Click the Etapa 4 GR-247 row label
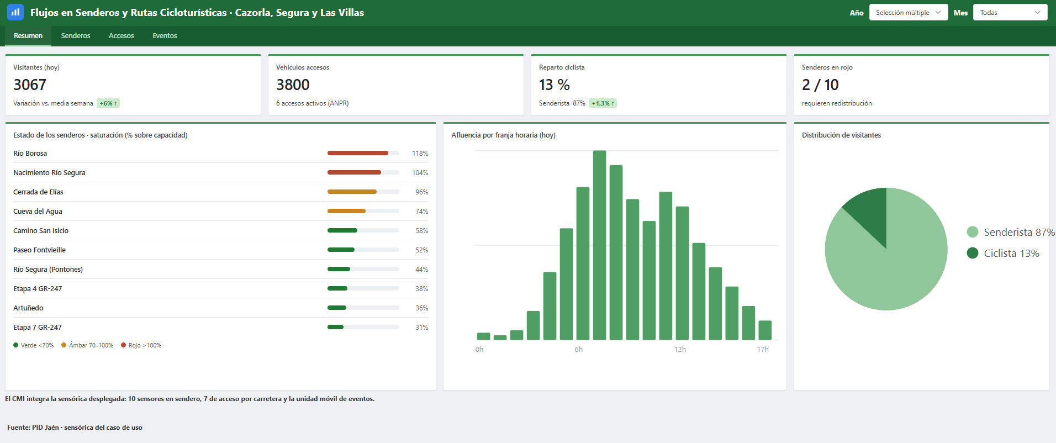This screenshot has height=443, width=1056. point(38,289)
